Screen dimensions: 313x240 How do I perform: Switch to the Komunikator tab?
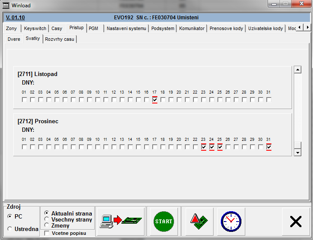tap(192, 28)
